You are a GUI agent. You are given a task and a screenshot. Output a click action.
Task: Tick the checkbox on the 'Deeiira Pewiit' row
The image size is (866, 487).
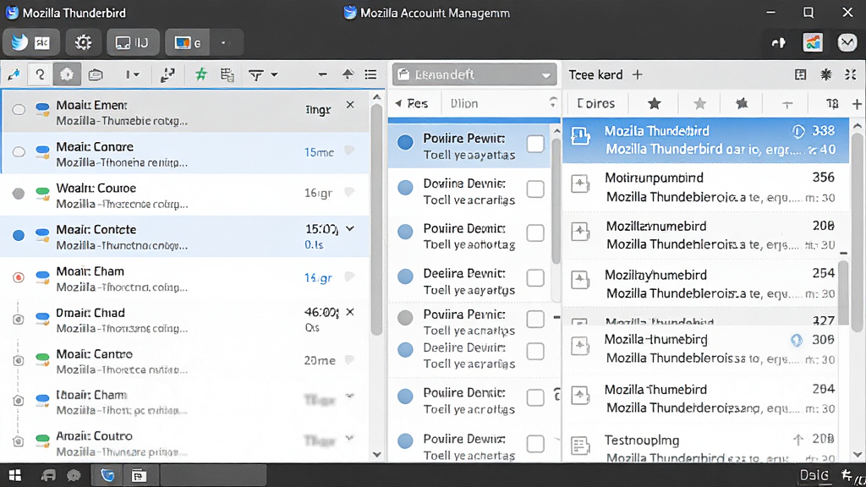pos(535,277)
